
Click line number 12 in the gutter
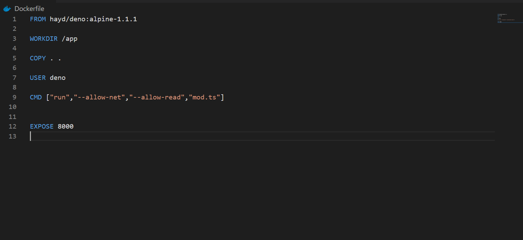13,127
